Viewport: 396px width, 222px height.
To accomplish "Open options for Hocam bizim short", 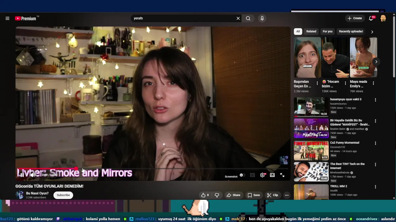I will click(345, 83).
